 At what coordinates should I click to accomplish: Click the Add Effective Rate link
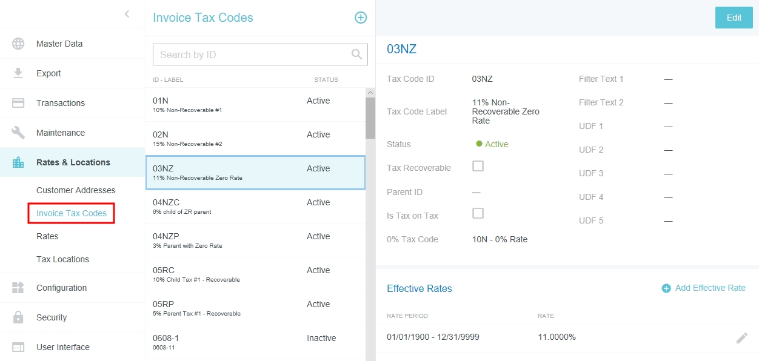(x=704, y=288)
